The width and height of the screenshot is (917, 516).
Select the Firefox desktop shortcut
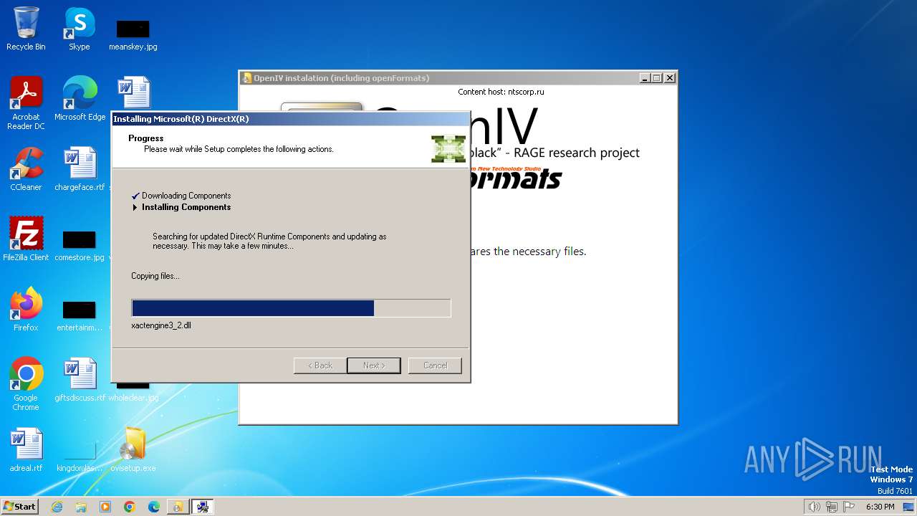click(x=26, y=310)
